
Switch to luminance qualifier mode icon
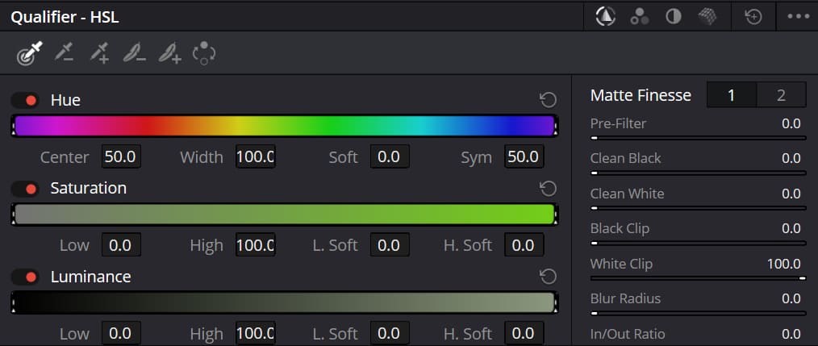click(x=674, y=17)
